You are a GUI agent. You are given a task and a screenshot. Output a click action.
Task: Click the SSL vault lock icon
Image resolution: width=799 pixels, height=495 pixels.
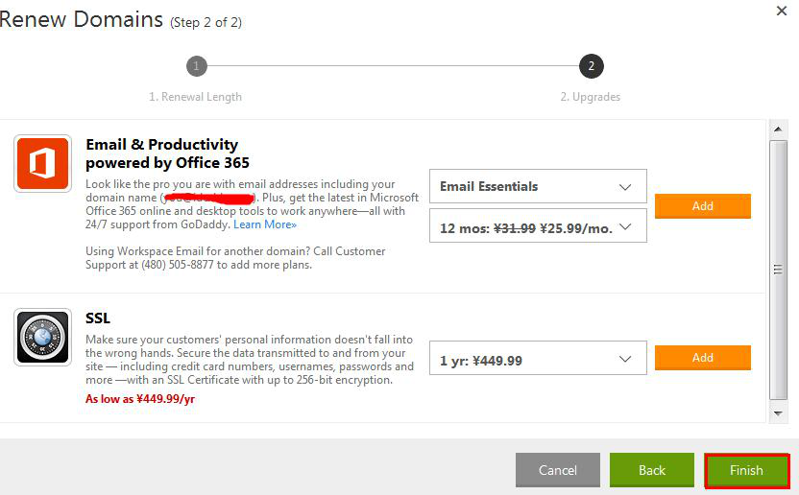click(x=43, y=337)
